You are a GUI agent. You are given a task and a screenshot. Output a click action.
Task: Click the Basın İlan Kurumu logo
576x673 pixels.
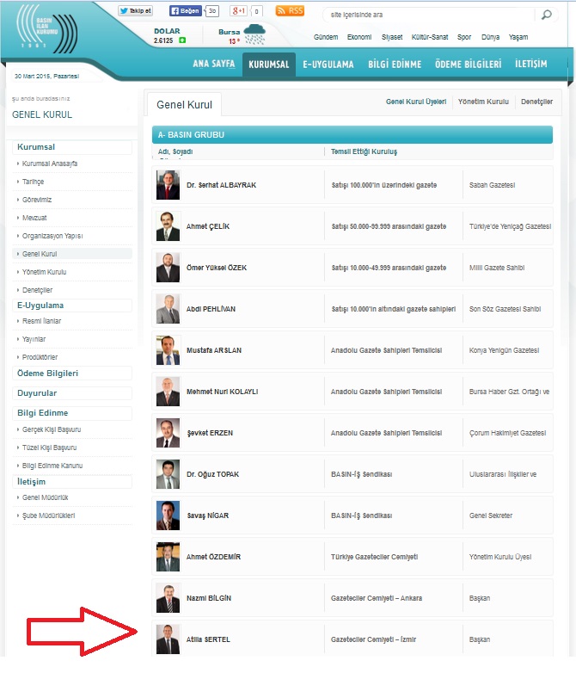(x=52, y=34)
